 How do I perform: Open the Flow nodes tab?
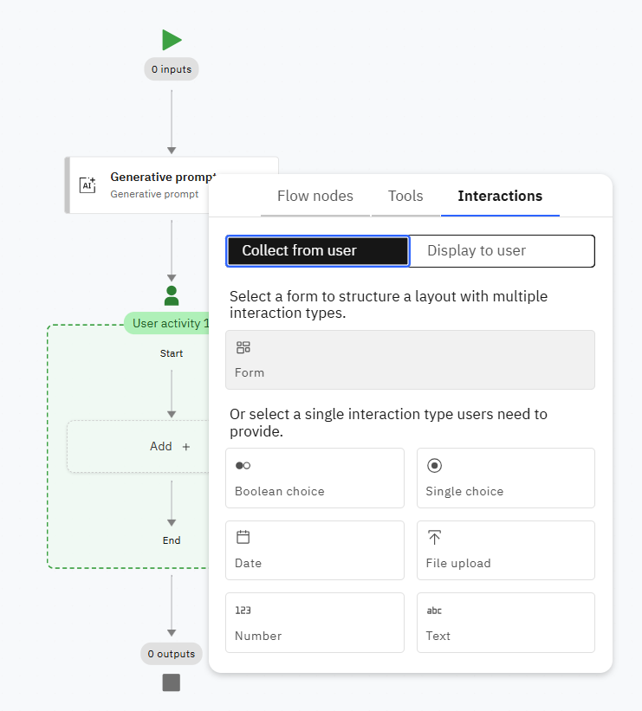coord(315,196)
